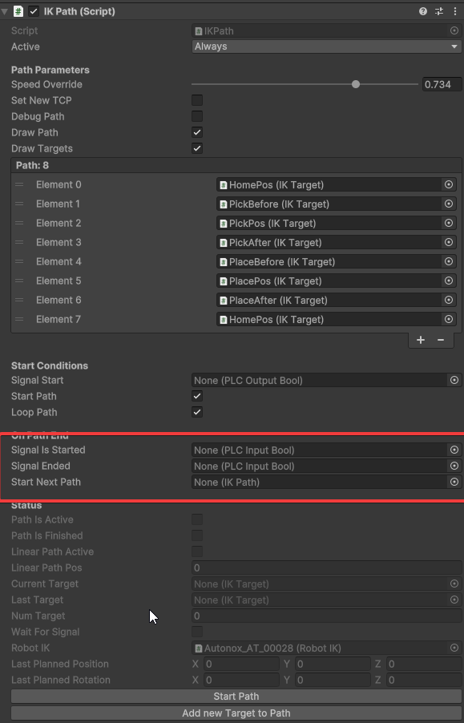Click the object picker for Element 0 HomePos
Viewport: 464px width, 723px height.
[448, 184]
